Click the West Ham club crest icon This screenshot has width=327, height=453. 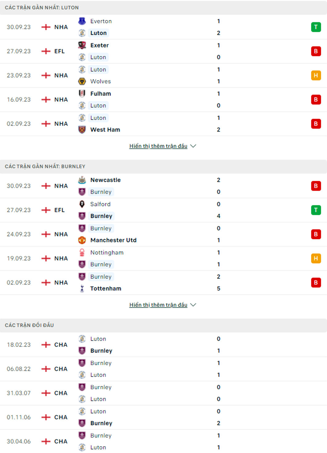[82, 130]
